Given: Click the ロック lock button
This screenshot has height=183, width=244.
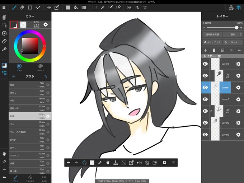Looking at the screenshot, I should (233, 42).
